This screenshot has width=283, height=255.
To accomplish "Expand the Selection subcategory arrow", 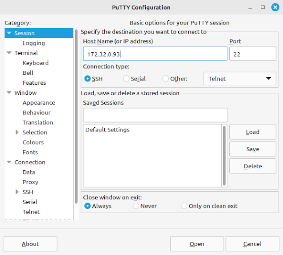I will pos(17,132).
